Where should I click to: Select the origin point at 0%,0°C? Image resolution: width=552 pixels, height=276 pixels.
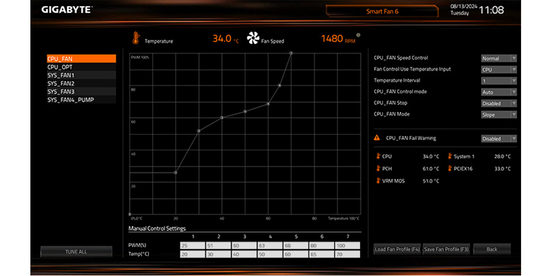(130, 214)
